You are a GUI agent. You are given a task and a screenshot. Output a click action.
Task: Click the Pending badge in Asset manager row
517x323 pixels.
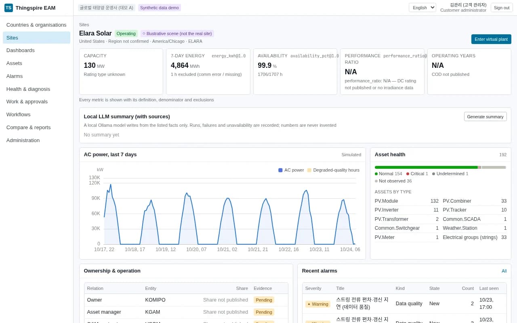[x=264, y=312]
